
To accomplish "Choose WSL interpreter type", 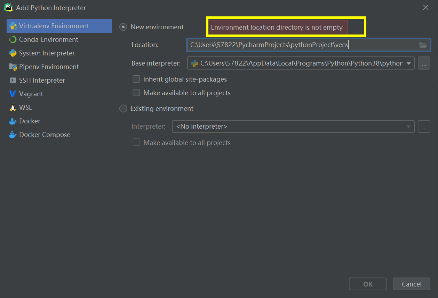I will pos(59,108).
